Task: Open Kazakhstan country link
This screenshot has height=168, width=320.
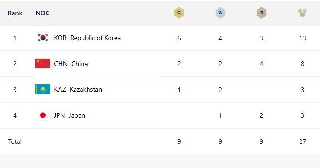Action: pos(86,89)
